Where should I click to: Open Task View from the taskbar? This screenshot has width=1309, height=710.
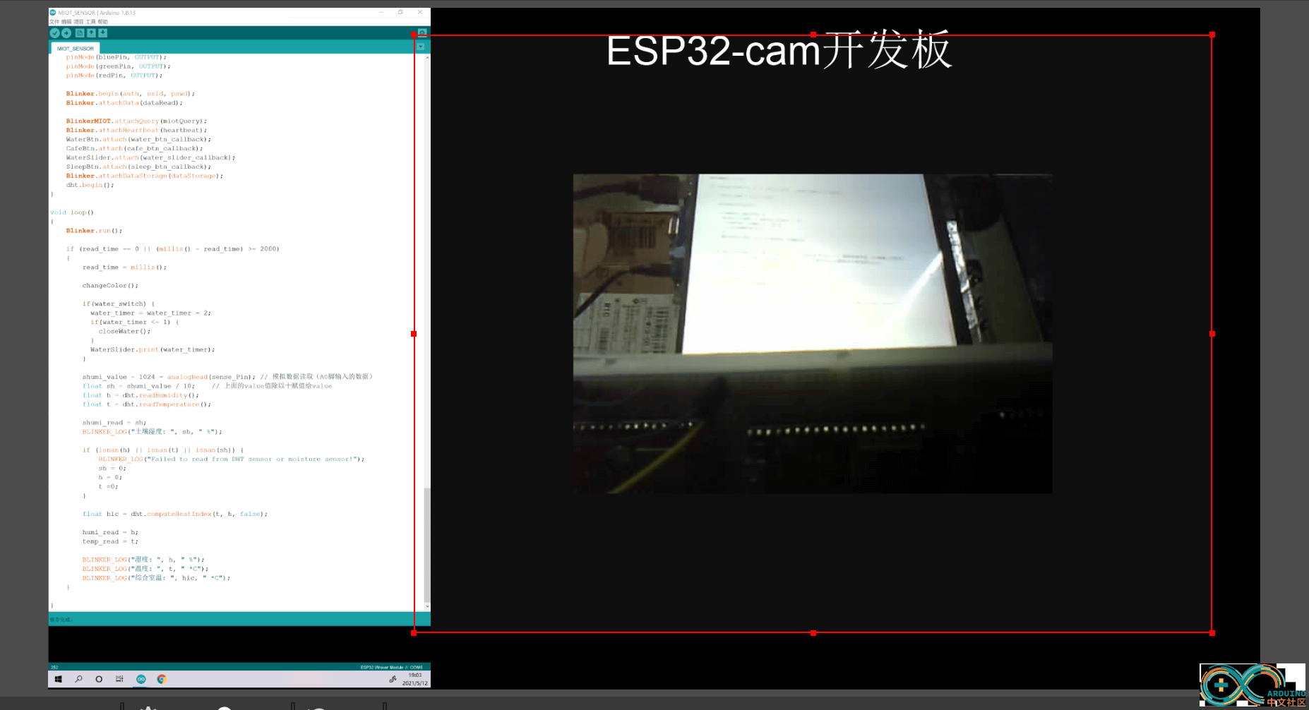[119, 679]
